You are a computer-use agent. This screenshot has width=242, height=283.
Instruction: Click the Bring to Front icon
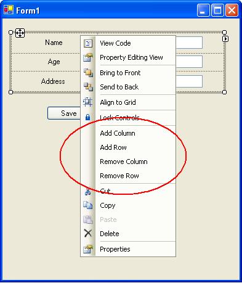(x=88, y=73)
